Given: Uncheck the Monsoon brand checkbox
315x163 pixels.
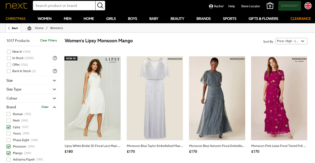Looking at the screenshot, I should tap(8, 147).
